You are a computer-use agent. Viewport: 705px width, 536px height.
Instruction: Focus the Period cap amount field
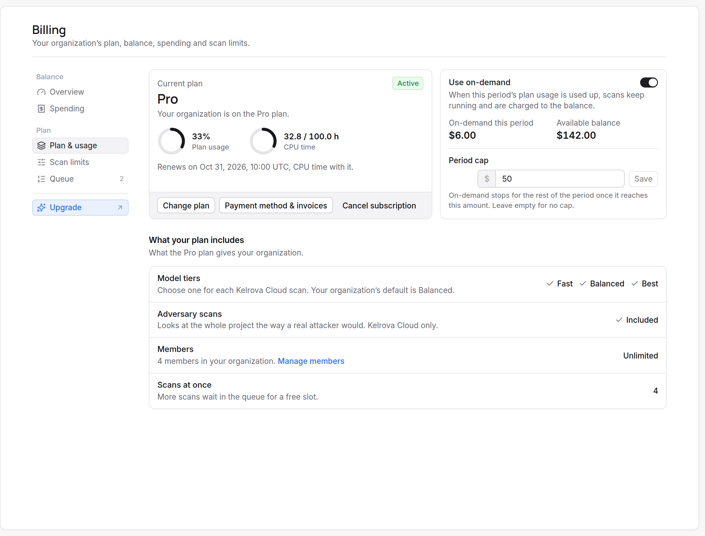click(559, 179)
